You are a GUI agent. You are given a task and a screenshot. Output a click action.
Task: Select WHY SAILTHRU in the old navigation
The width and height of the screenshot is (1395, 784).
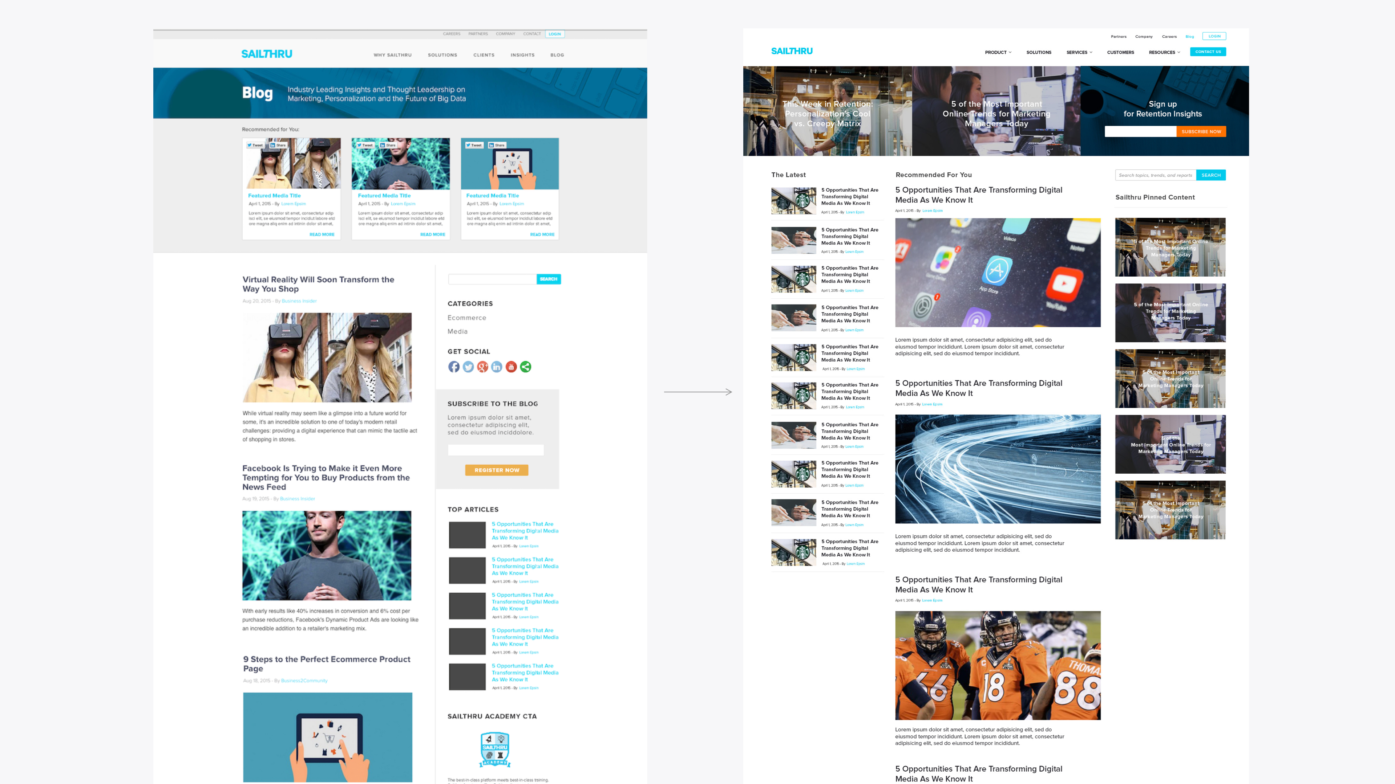[x=392, y=55]
